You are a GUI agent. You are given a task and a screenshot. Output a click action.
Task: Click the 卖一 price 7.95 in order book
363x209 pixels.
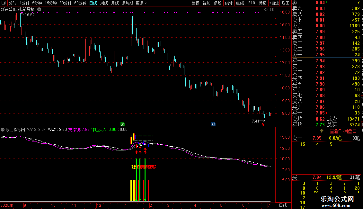320,55
